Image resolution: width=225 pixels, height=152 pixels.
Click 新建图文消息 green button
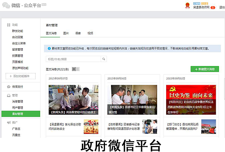click(x=205, y=69)
